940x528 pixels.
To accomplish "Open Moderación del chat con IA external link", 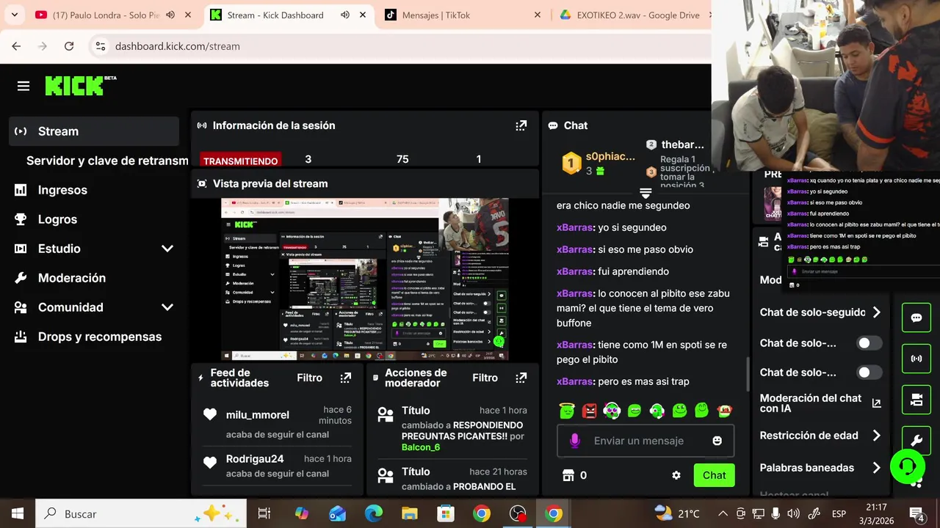I will [x=876, y=403].
